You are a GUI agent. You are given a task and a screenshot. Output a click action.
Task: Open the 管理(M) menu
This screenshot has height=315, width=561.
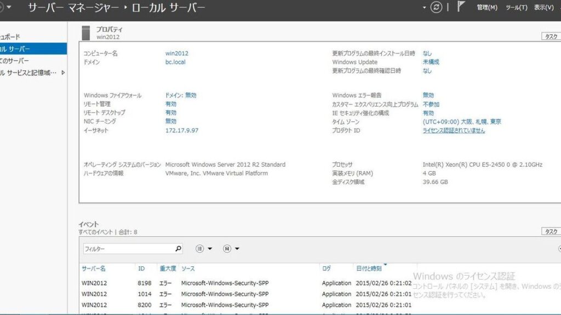[x=487, y=7]
